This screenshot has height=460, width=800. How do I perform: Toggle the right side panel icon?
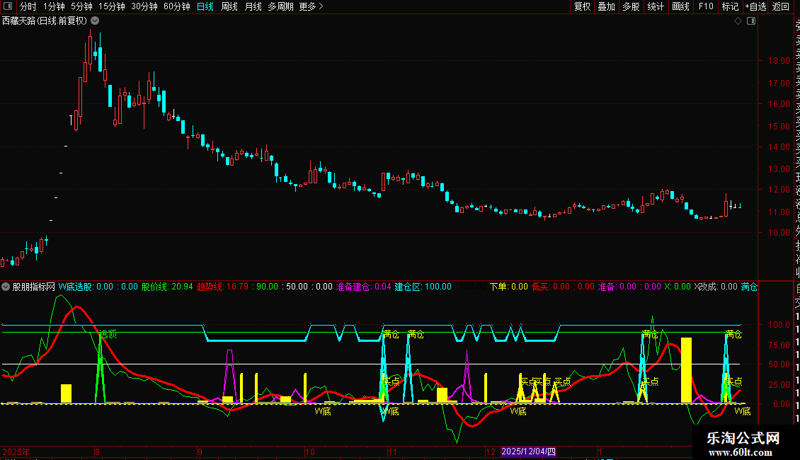tap(750, 21)
